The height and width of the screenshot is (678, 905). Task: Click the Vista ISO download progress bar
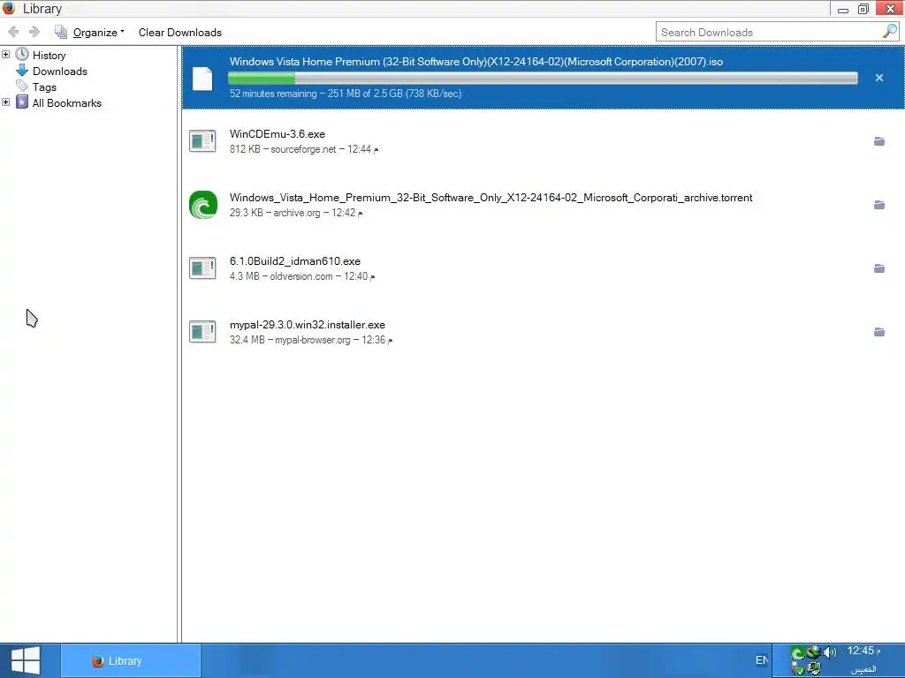pos(543,78)
